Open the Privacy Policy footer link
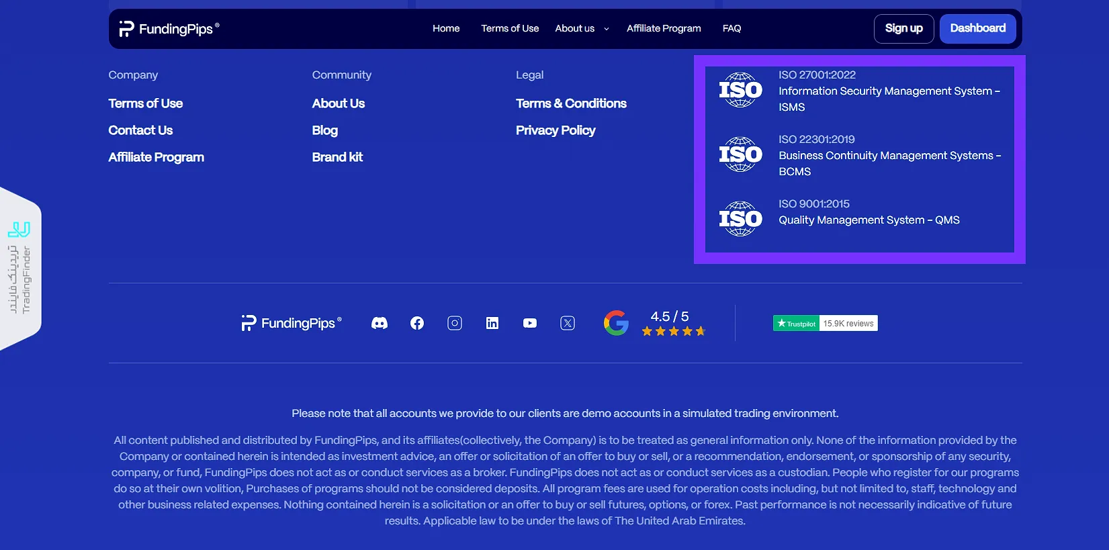Viewport: 1109px width, 550px height. point(556,130)
